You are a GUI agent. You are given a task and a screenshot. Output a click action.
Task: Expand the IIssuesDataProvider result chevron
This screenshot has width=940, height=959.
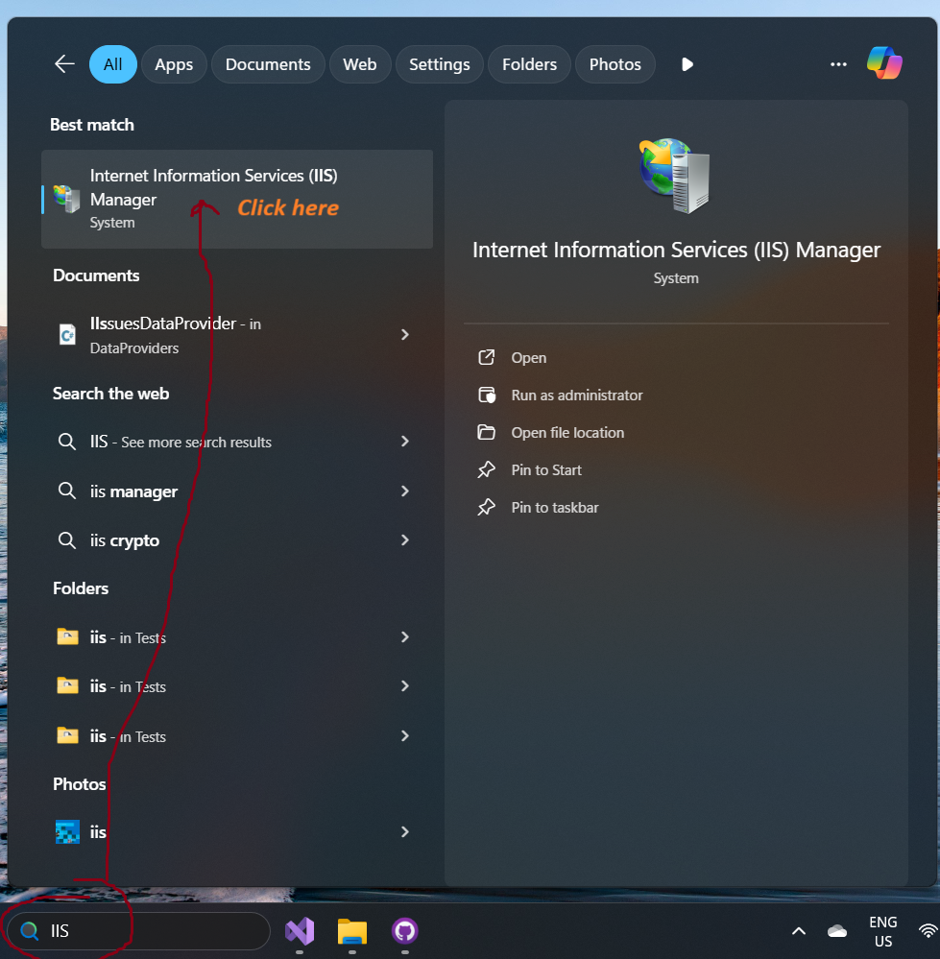click(404, 335)
